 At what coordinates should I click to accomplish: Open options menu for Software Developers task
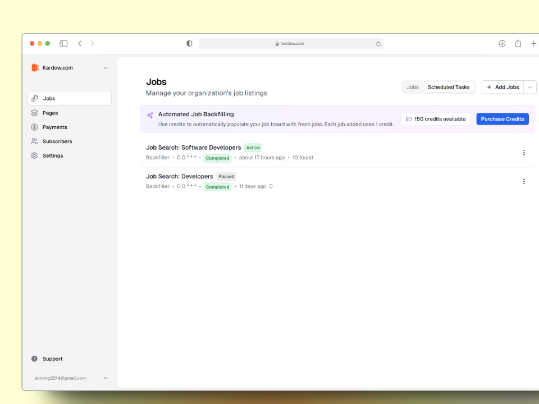point(524,153)
